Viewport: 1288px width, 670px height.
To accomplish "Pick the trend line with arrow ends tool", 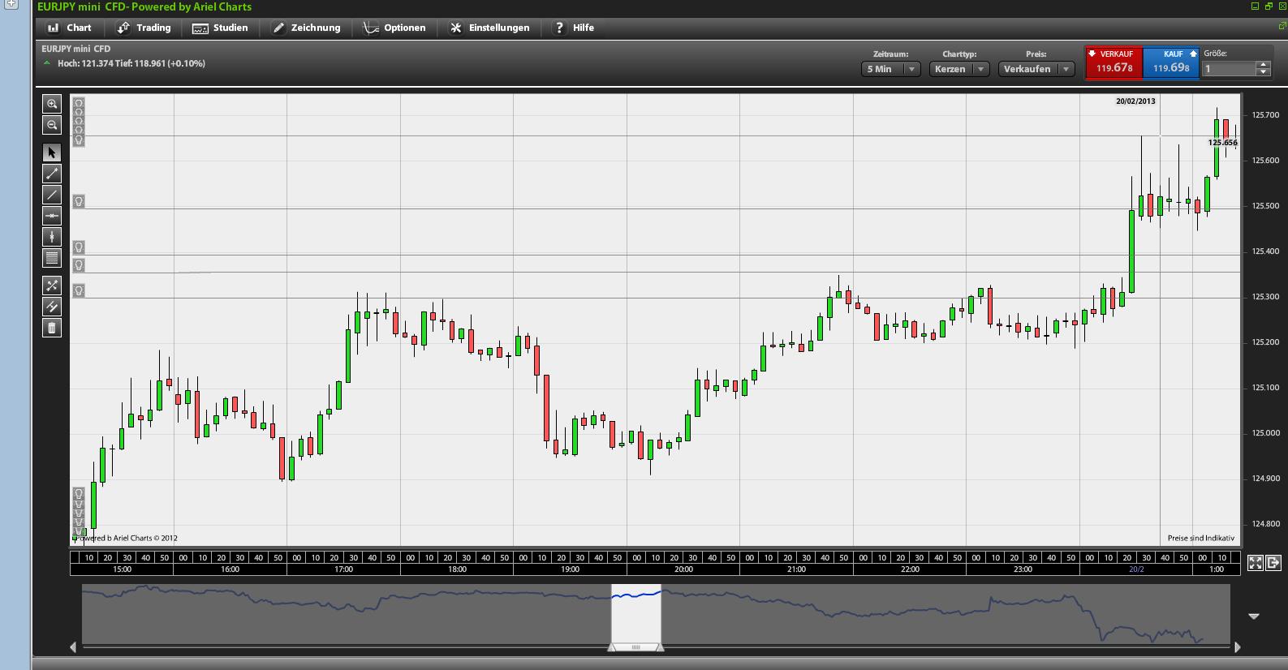I will pos(52,173).
